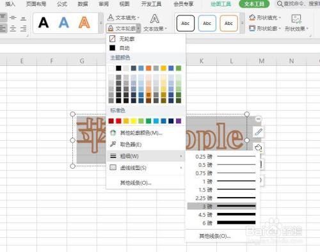Set line weight to 0.75 磅
The width and height of the screenshot is (320, 252).
pos(222,173)
